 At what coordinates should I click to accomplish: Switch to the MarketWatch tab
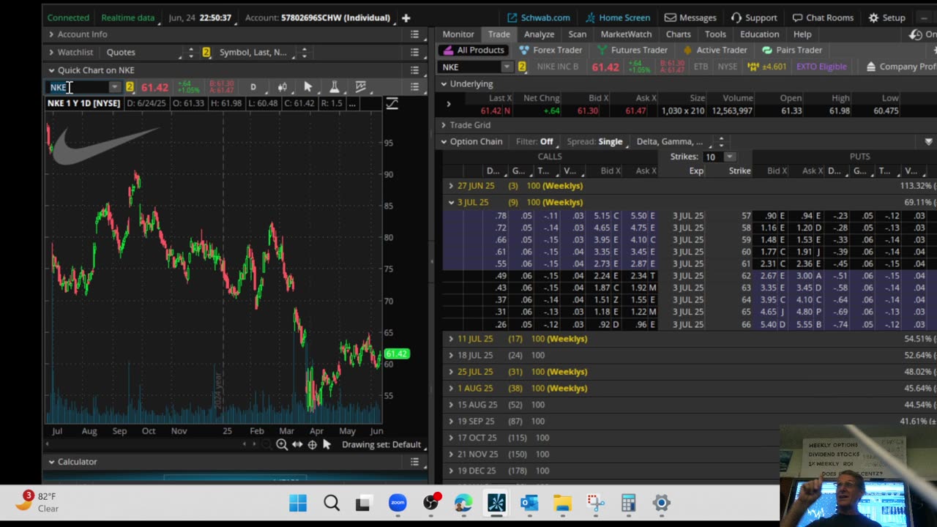(626, 34)
